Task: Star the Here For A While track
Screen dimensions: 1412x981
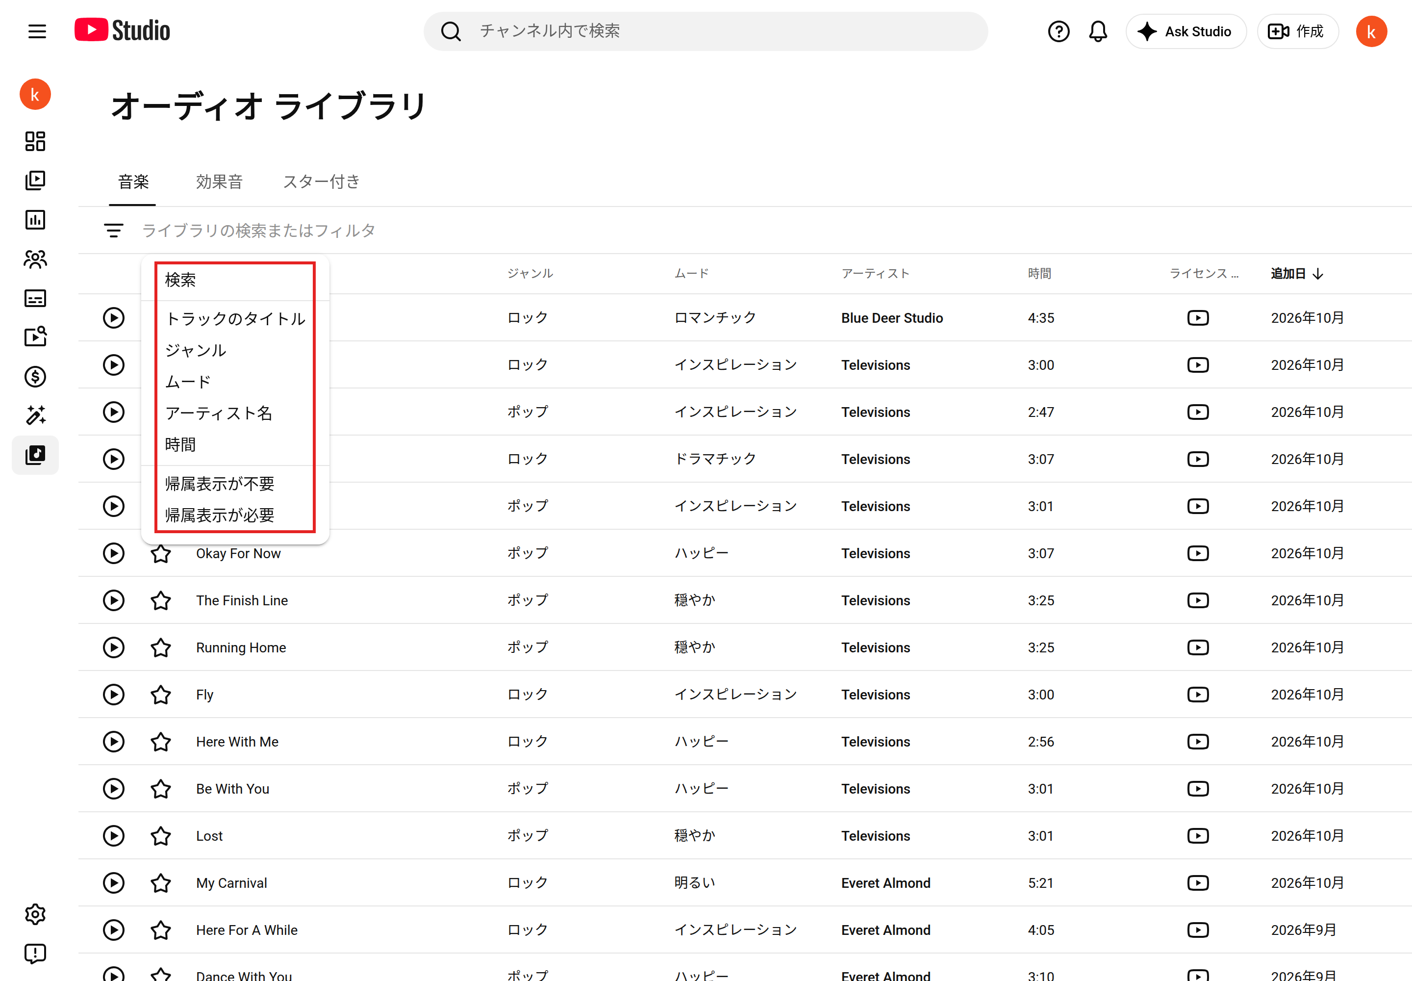Action: point(160,930)
